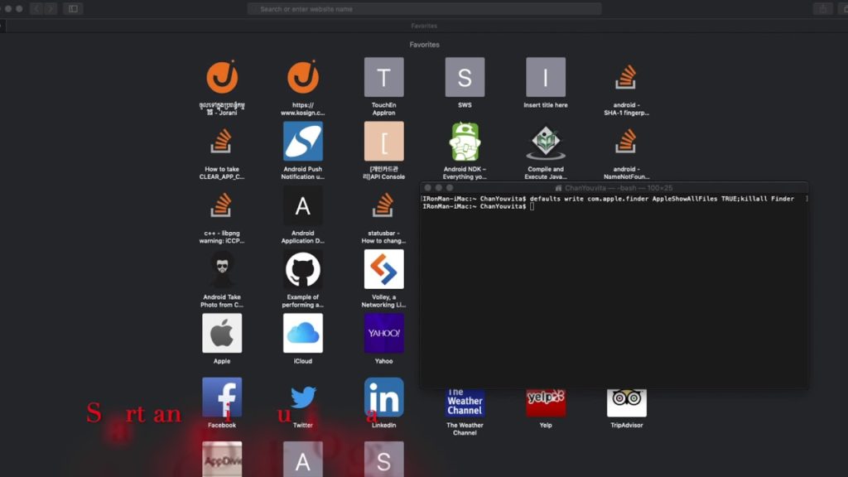Image resolution: width=848 pixels, height=477 pixels.
Task: Open How to take CLEAR_APP_C... favorite
Action: 222,141
